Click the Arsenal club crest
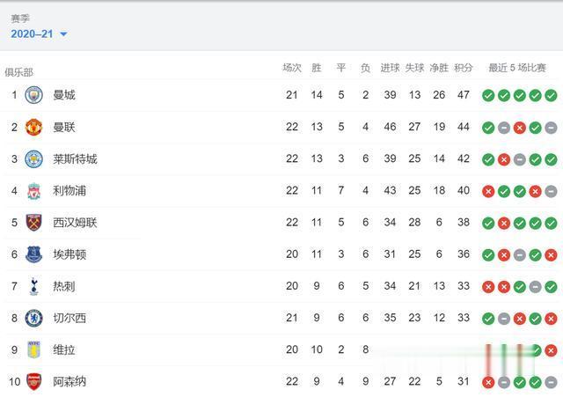This screenshot has height=397, width=563. pos(33,381)
